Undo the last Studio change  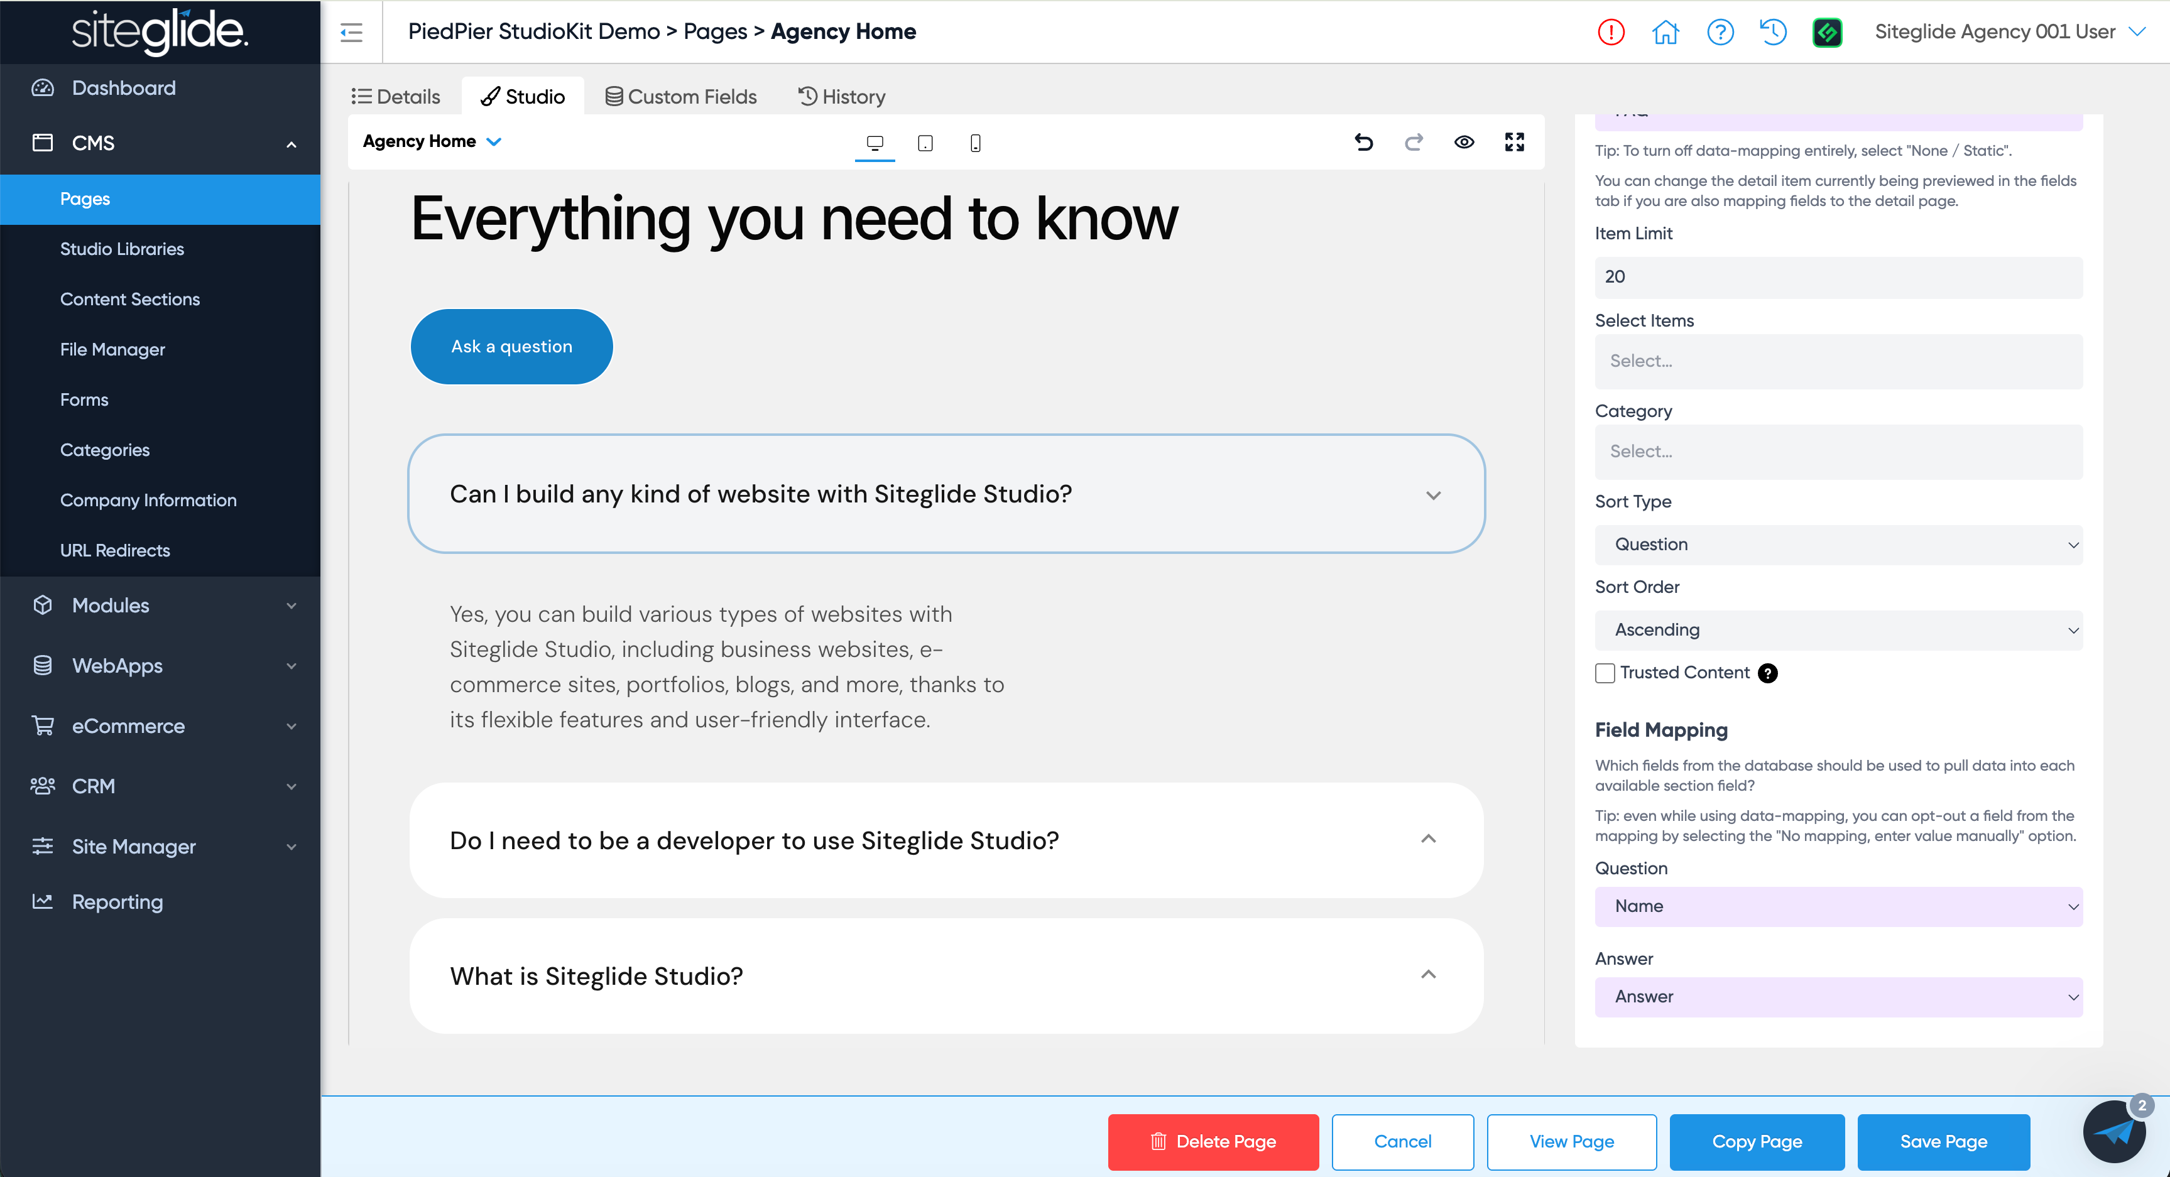(x=1364, y=141)
